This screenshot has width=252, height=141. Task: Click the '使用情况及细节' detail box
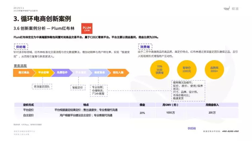coord(188,91)
